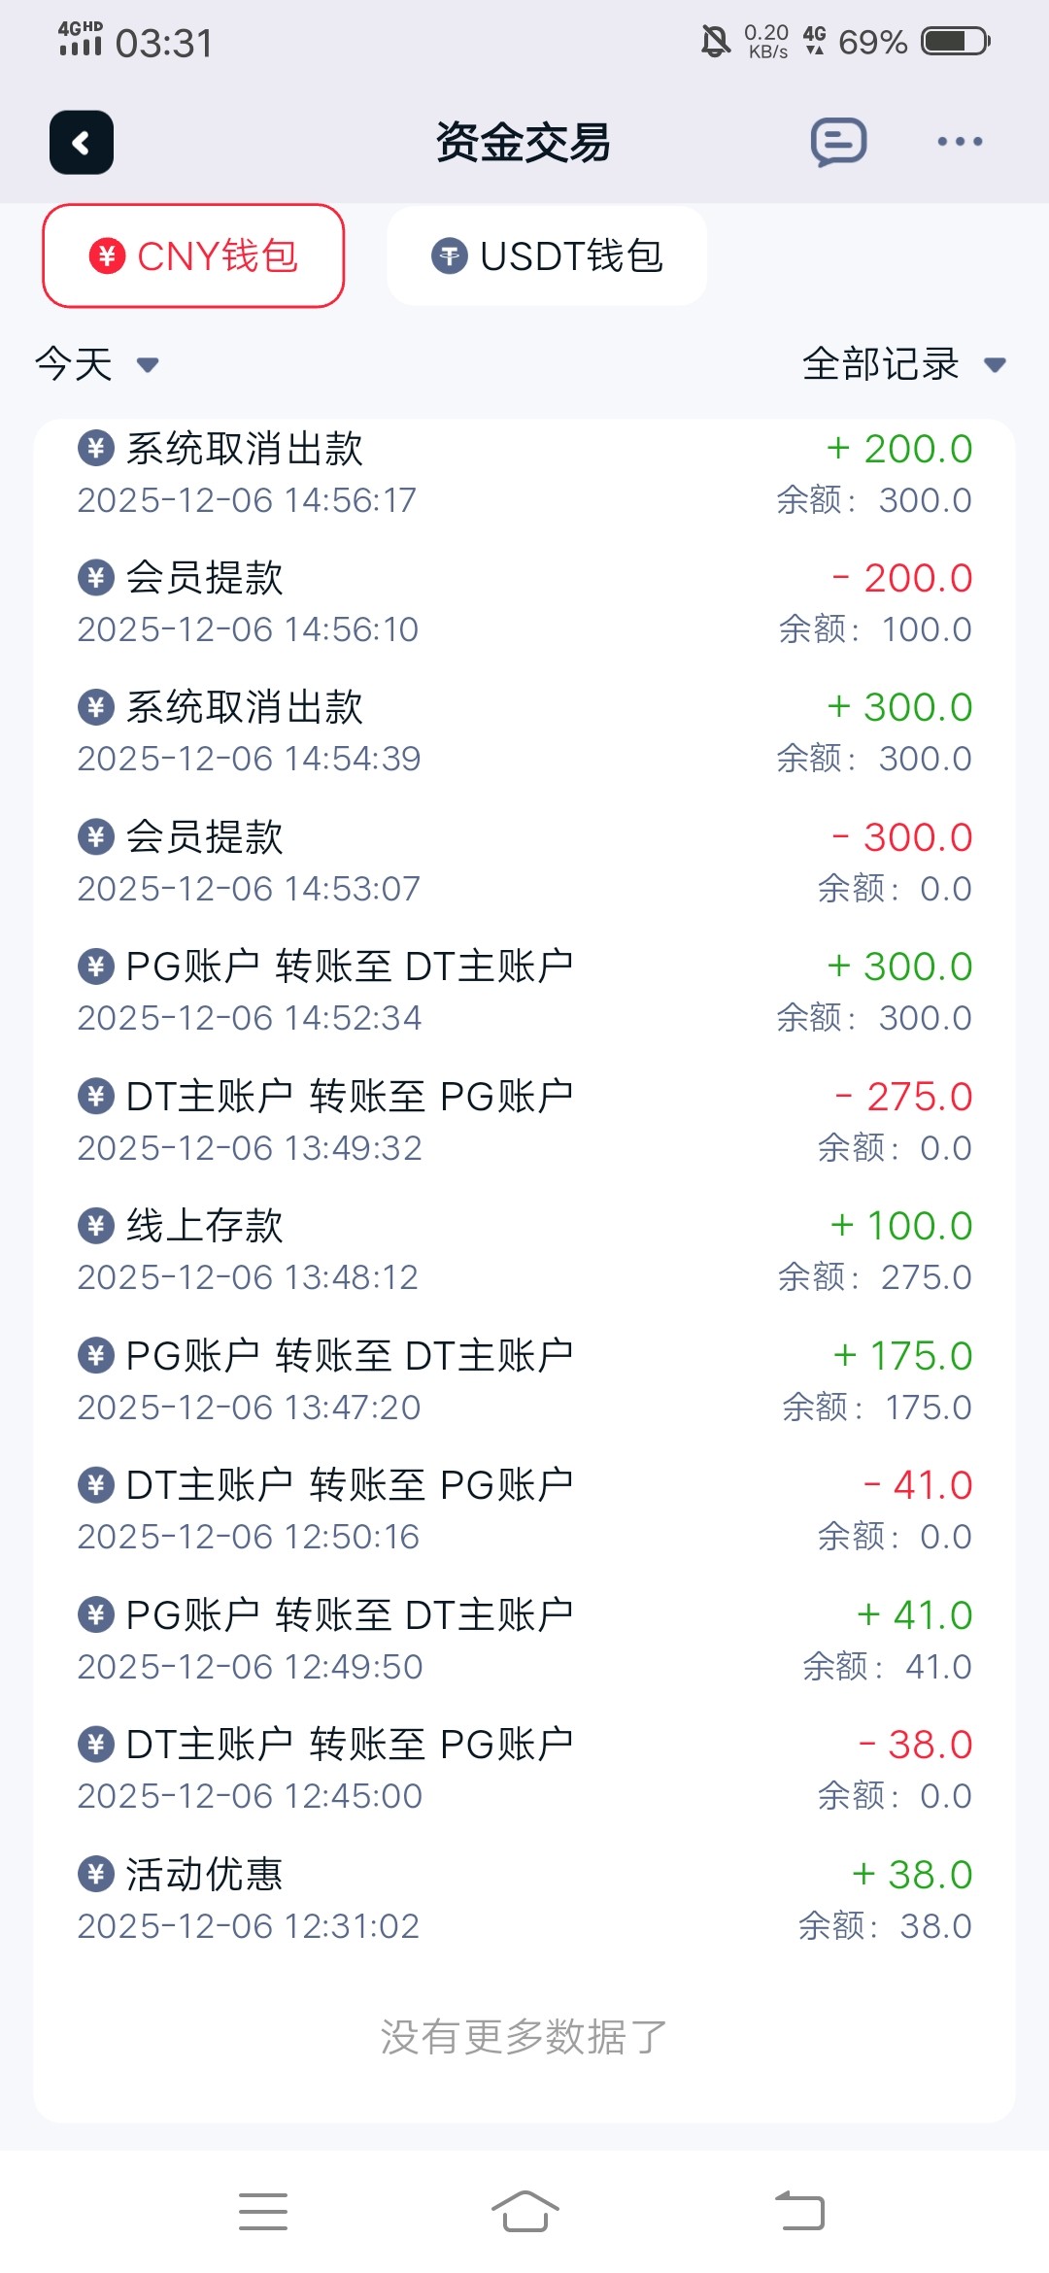Tap the back arrow button

82,143
